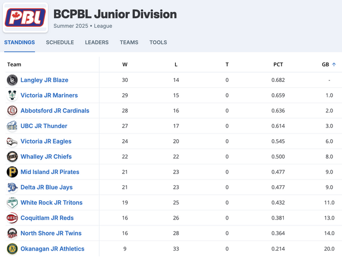Screen dimensions: 342x257
Task: Click the PBL league logo
Action: (25, 18)
